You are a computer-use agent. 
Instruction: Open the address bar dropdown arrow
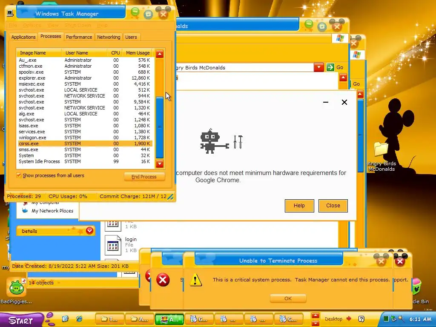point(318,67)
